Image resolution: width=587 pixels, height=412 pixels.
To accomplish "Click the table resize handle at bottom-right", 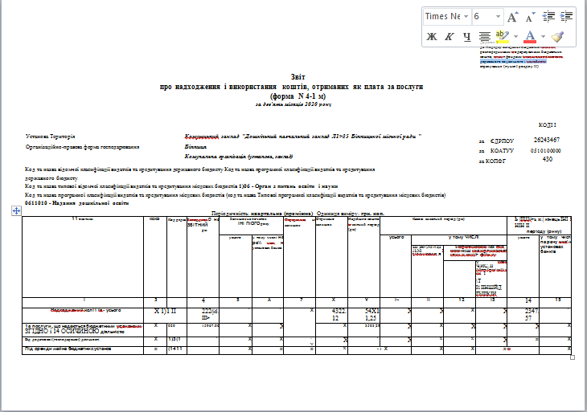I will point(573,357).
